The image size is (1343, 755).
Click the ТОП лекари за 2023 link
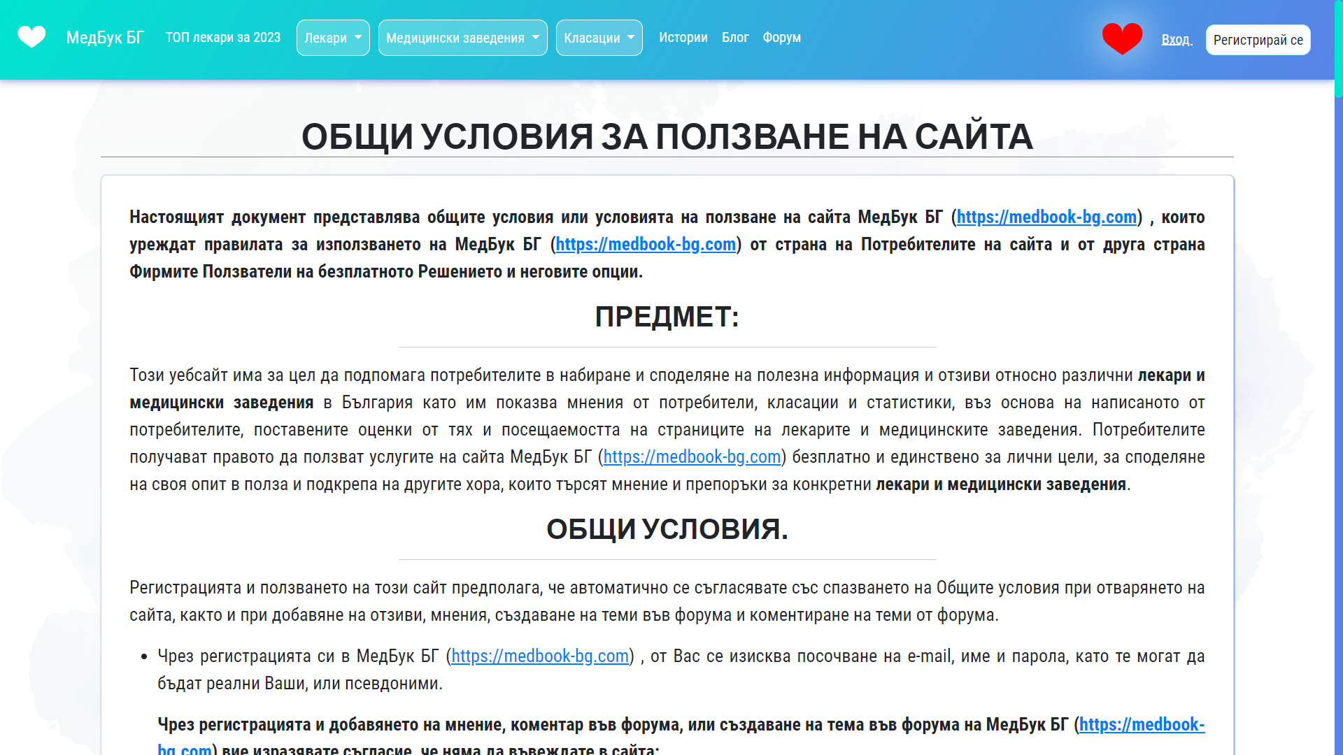point(222,38)
